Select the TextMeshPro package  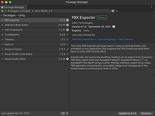coord(35,35)
